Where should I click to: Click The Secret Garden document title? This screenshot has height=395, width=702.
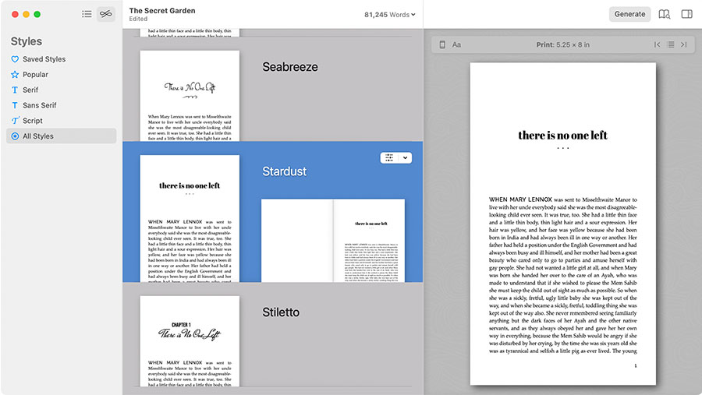pos(162,11)
